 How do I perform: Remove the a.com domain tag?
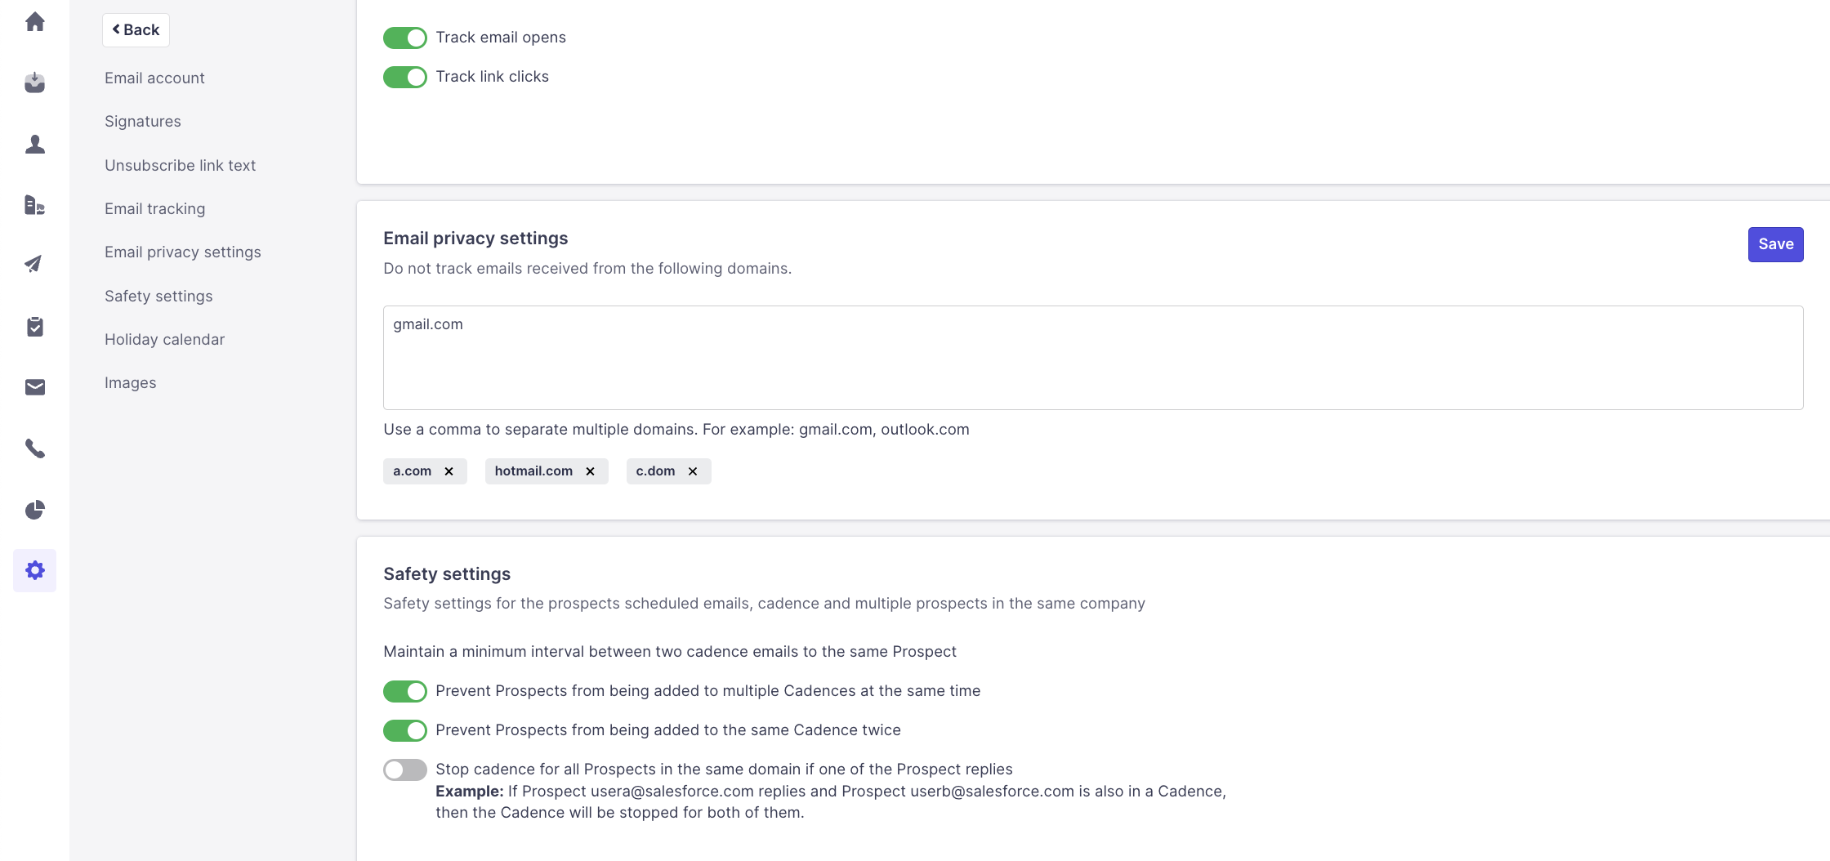click(449, 471)
